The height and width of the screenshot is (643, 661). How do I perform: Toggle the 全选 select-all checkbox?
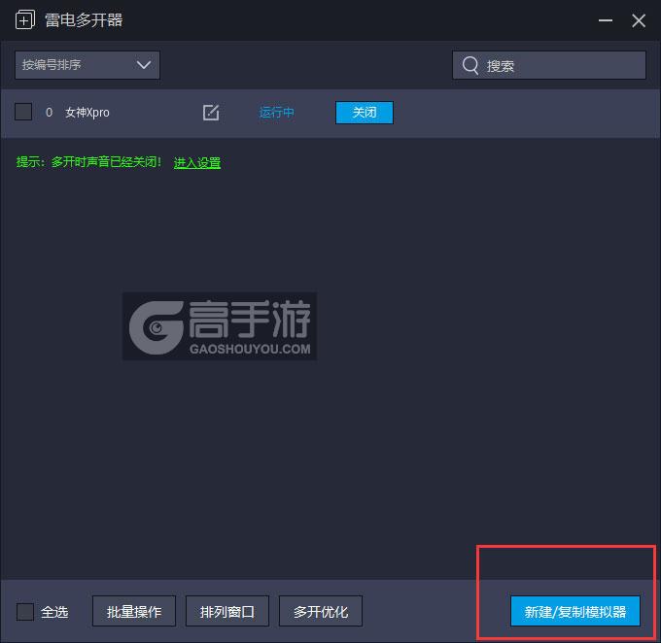coord(25,611)
